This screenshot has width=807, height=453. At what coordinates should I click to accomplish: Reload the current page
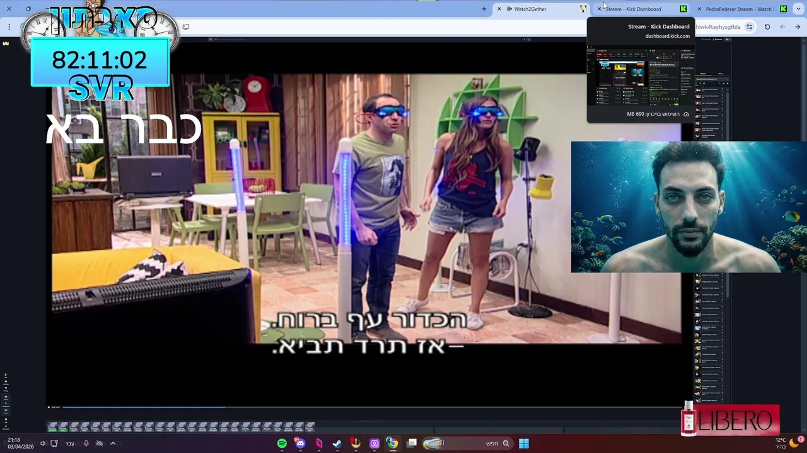pos(767,27)
